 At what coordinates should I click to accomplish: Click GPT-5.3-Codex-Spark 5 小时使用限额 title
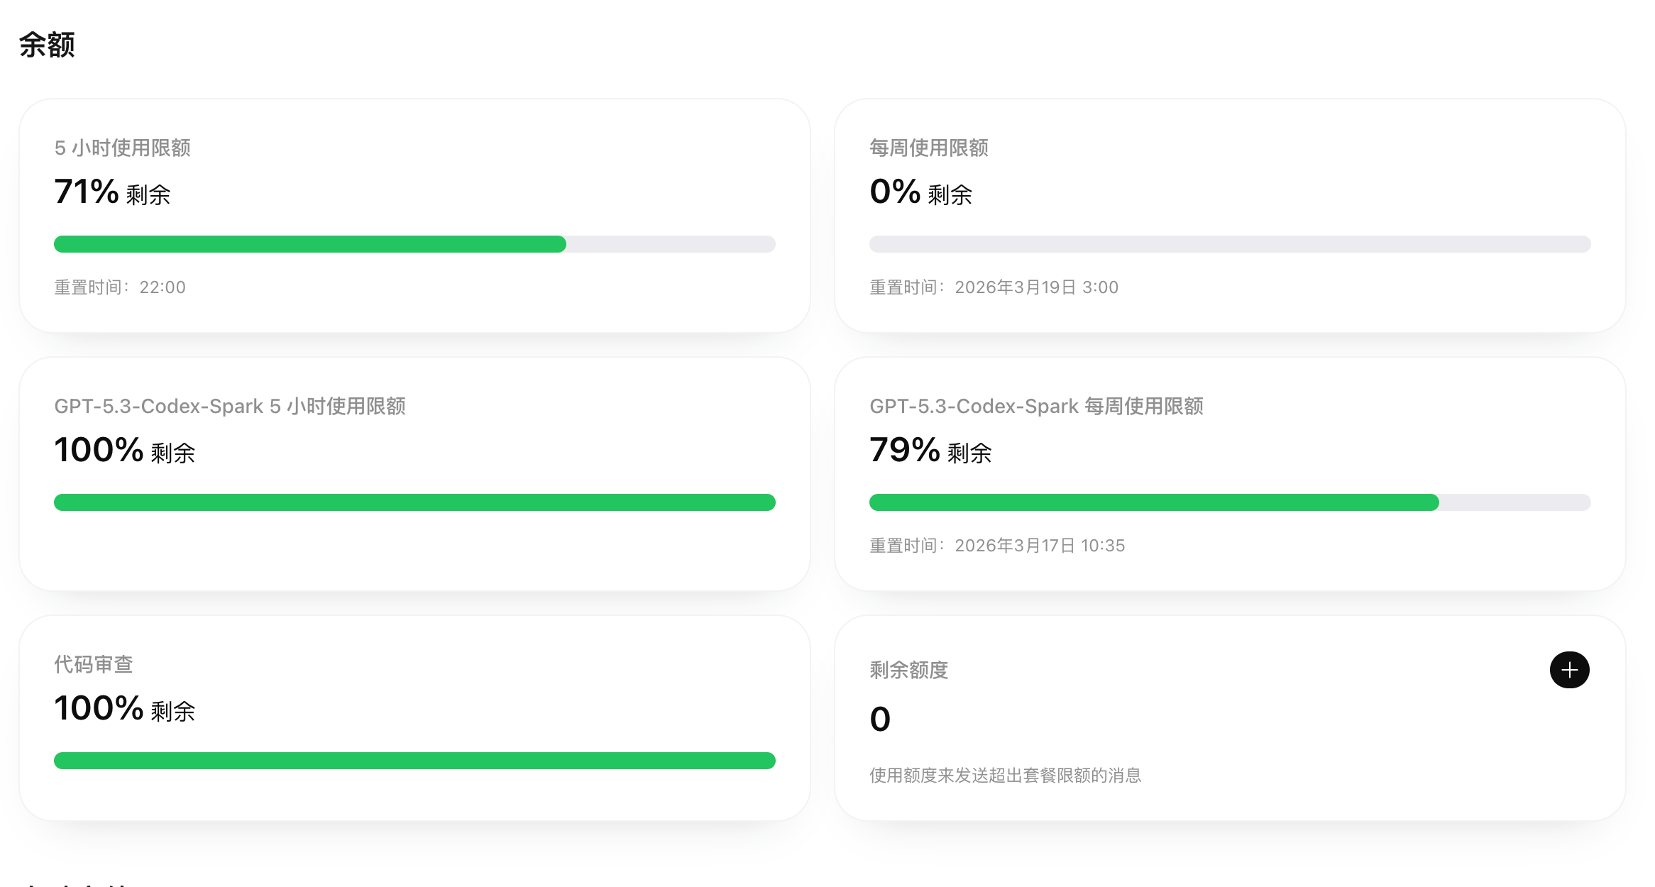click(230, 406)
